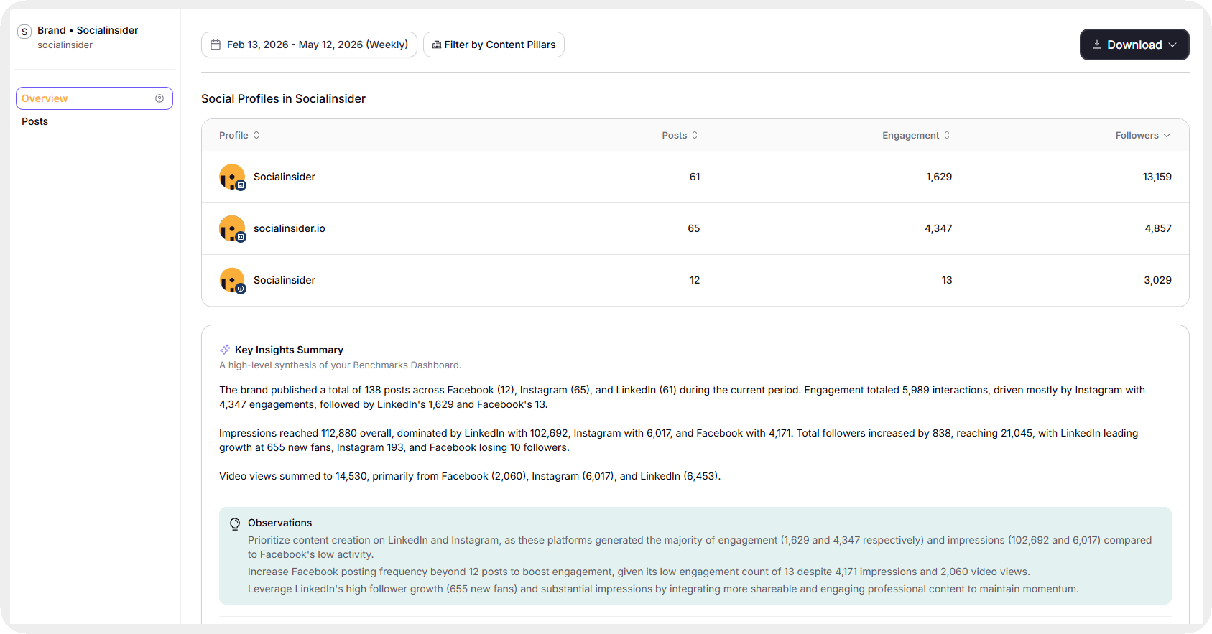Click the posts value 12
This screenshot has width=1212, height=634.
point(695,280)
